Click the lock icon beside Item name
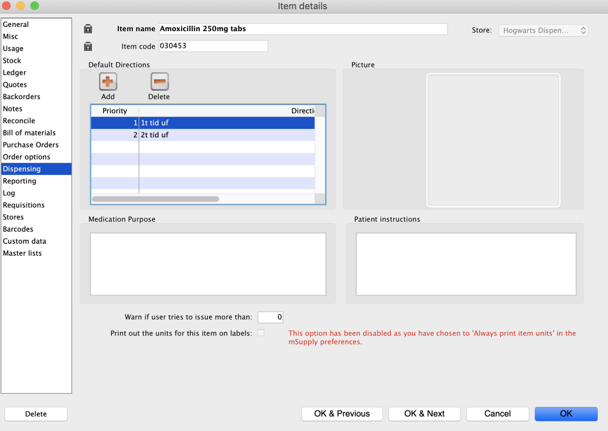The width and height of the screenshot is (608, 431). [88, 29]
